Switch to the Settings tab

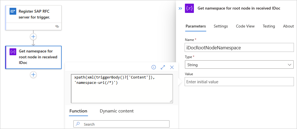click(221, 26)
